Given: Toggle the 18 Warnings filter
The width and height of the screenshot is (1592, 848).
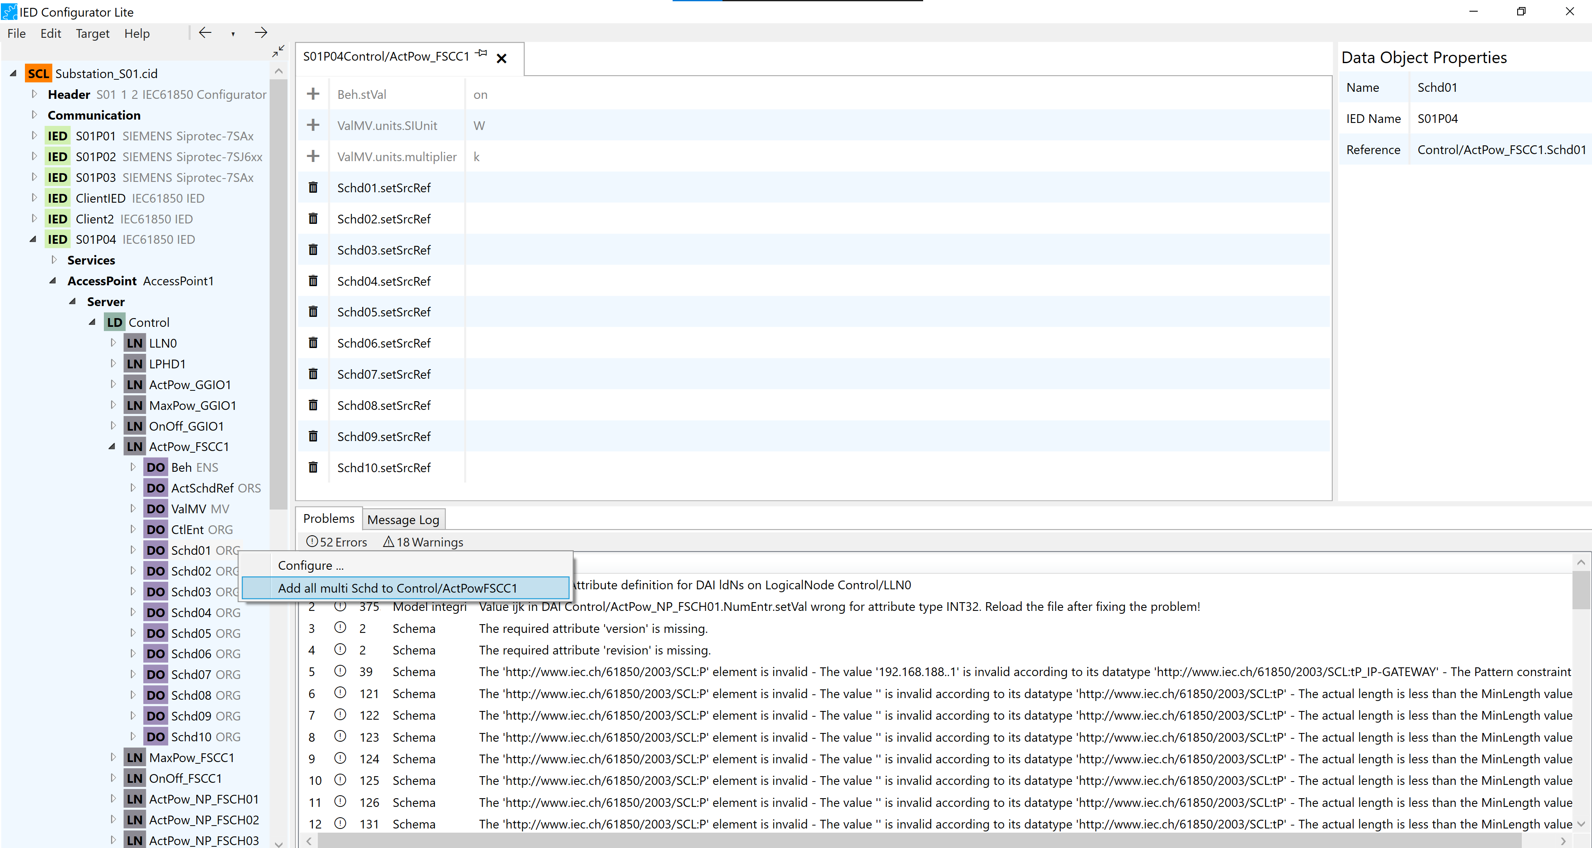Looking at the screenshot, I should [x=423, y=542].
